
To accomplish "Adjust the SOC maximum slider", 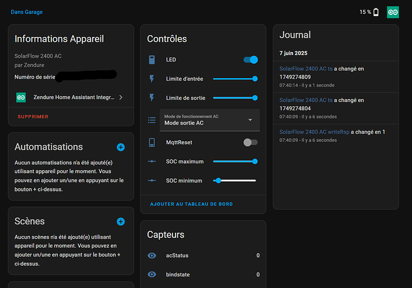I will 235,162.
